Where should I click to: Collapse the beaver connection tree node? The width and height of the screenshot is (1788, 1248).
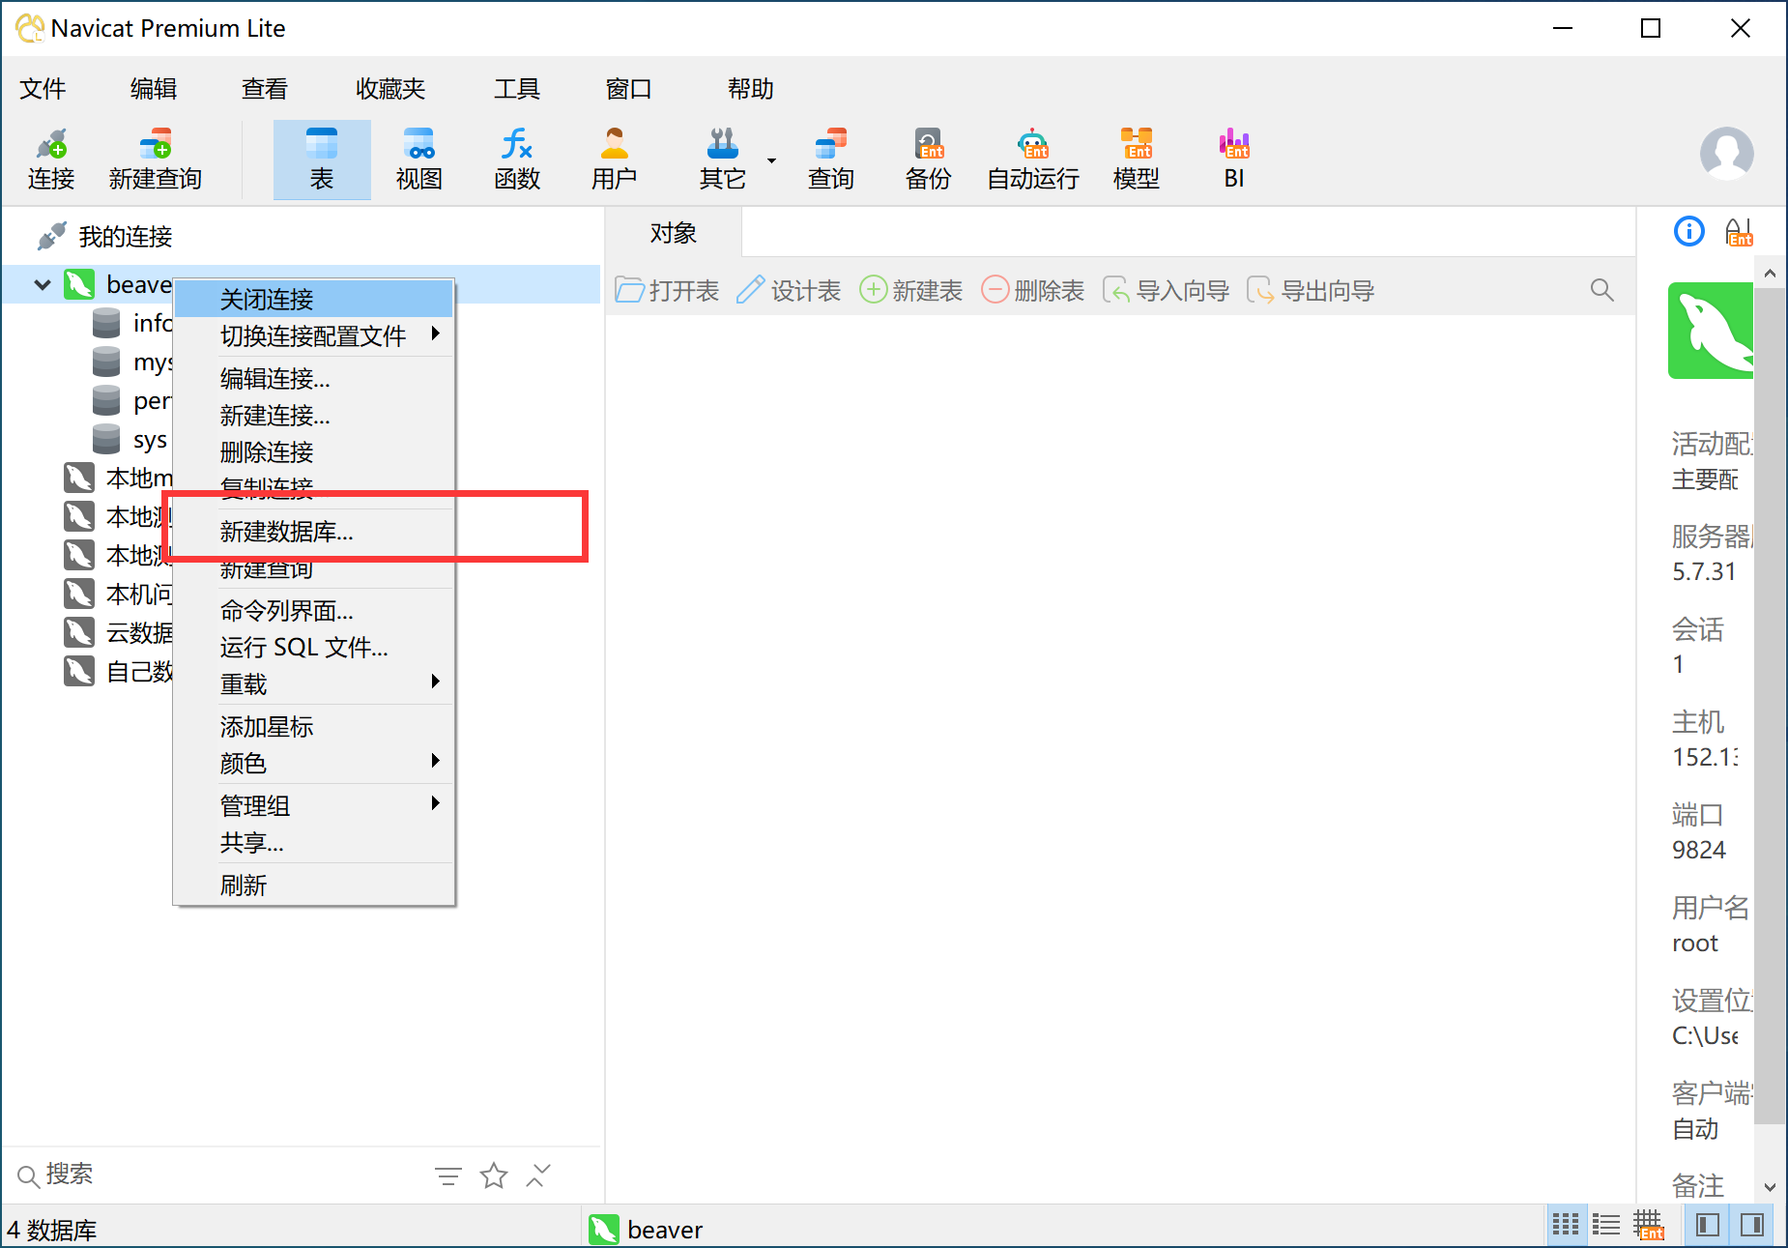[43, 284]
